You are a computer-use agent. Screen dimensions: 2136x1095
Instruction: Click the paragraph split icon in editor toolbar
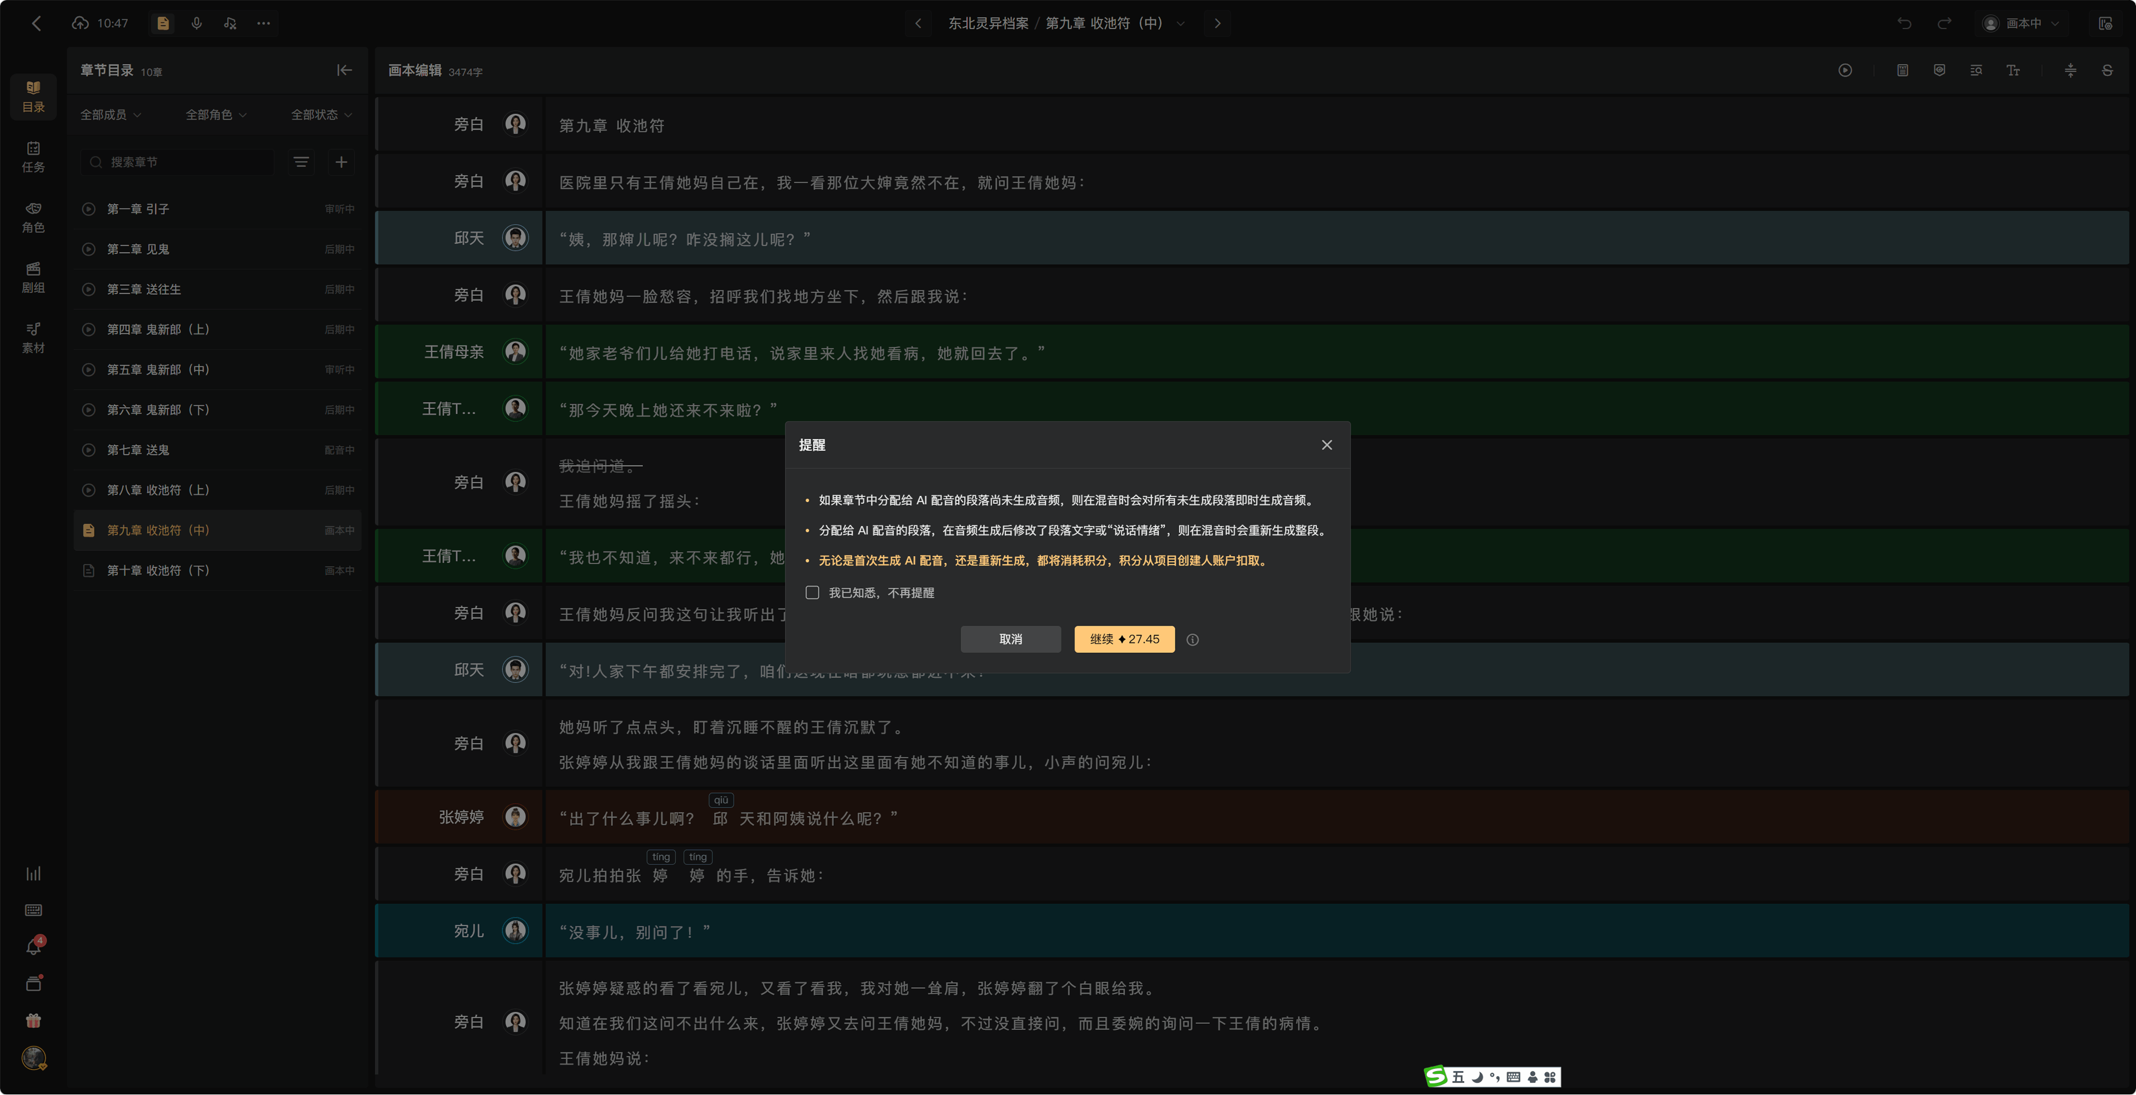click(2070, 71)
